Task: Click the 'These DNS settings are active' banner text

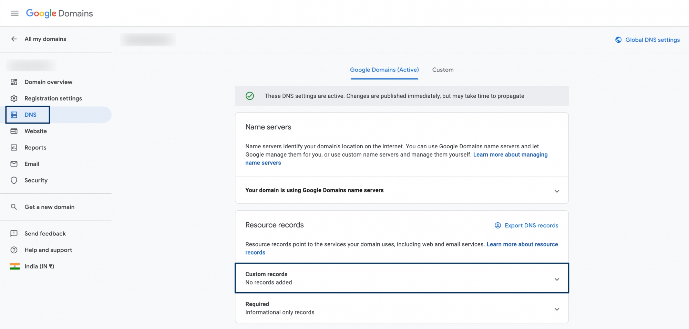Action: [394, 96]
